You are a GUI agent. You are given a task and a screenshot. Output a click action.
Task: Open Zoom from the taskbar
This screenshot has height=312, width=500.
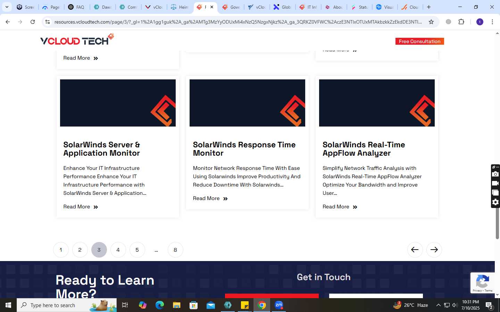279,305
